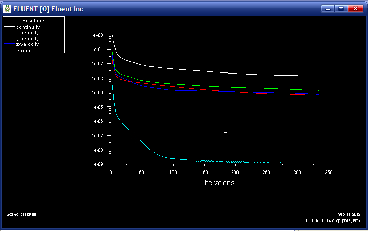Click the 'FLUENT [0] Fluent Inc' title bar text
368x245 pixels.
tap(48, 9)
